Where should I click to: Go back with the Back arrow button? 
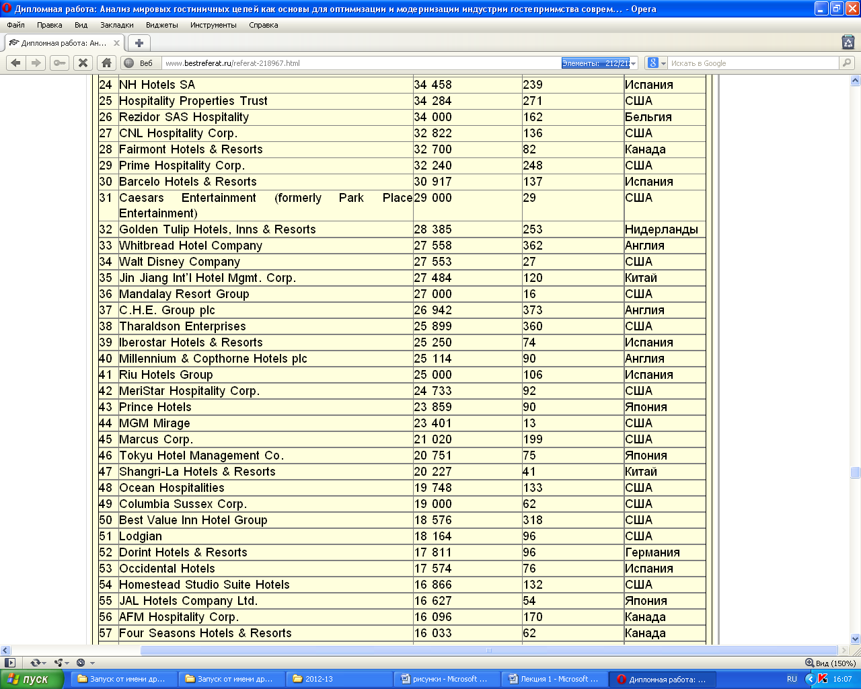click(x=16, y=63)
